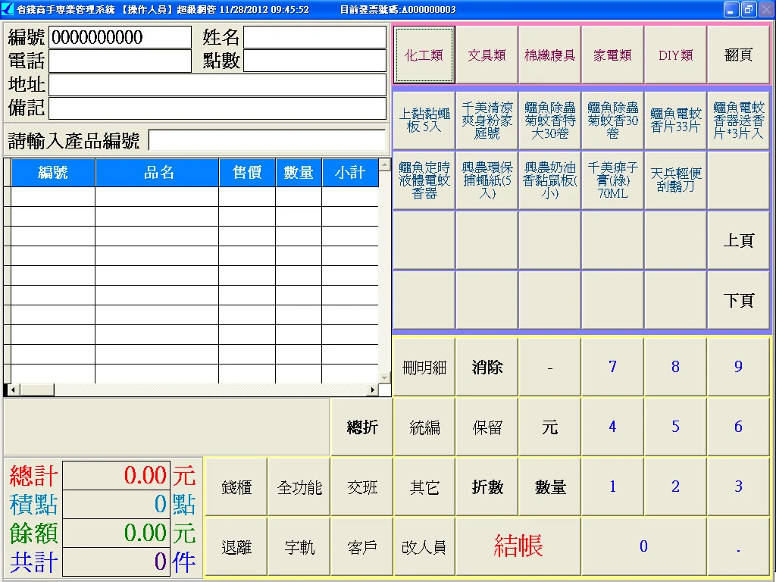
Task: Add 上黏黏蠅板 5入 to the sale
Action: click(x=423, y=120)
